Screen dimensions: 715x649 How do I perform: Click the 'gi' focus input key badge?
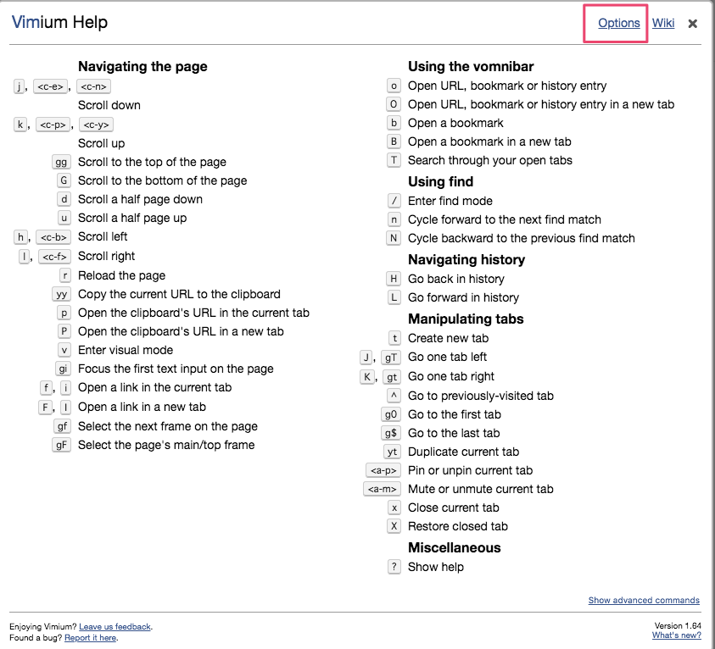click(x=63, y=369)
